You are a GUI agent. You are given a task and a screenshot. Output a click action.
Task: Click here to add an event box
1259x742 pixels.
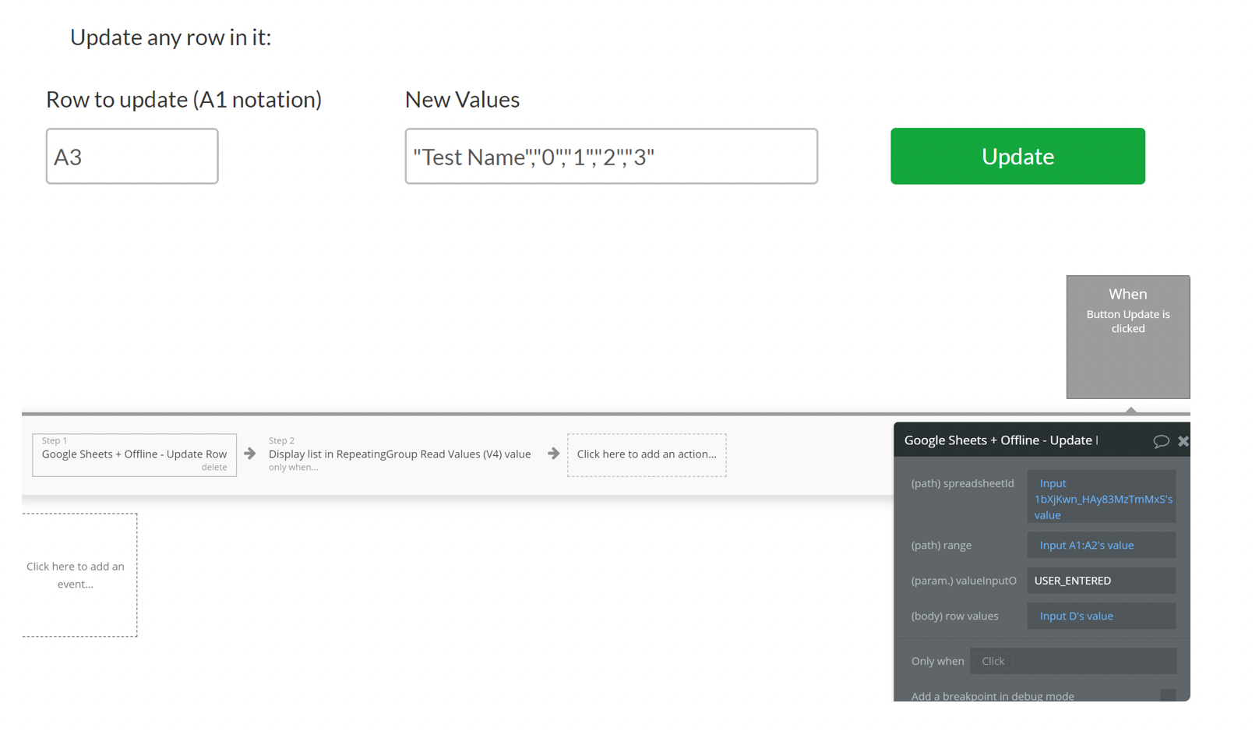click(x=79, y=575)
